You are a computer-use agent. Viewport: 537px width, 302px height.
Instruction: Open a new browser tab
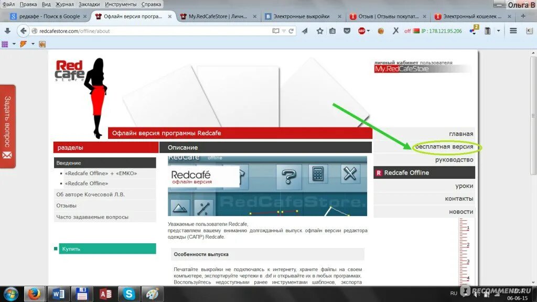523,16
